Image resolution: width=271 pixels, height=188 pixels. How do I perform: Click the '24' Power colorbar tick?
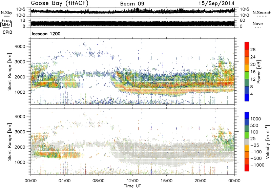pyautogui.click(x=253, y=57)
